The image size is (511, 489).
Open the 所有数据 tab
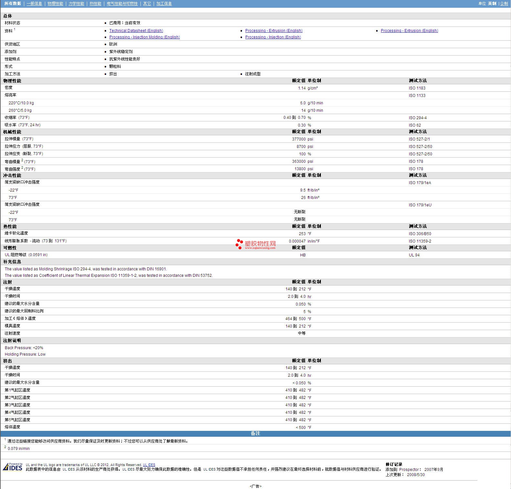pos(13,4)
